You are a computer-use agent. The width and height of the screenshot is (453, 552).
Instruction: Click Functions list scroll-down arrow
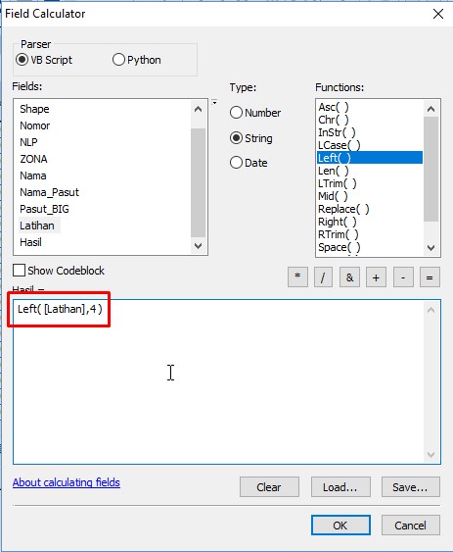point(430,248)
